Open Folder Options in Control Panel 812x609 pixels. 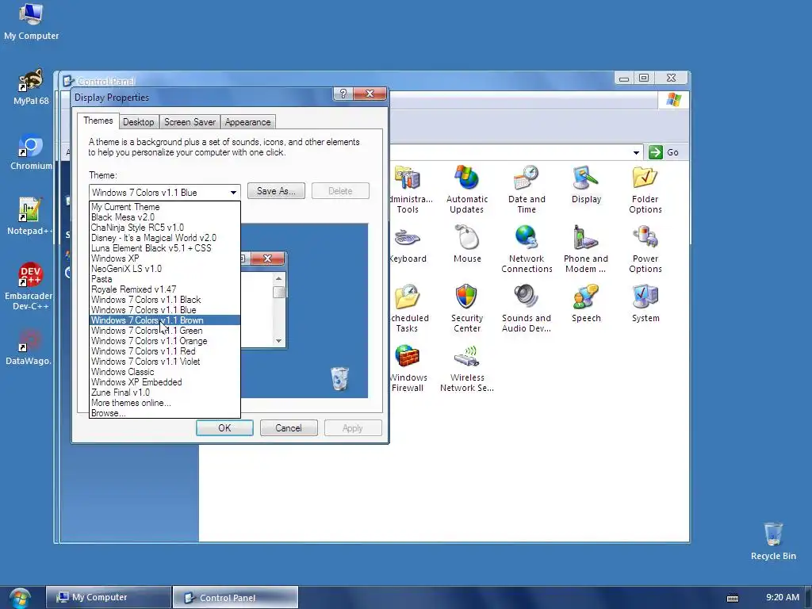(645, 189)
